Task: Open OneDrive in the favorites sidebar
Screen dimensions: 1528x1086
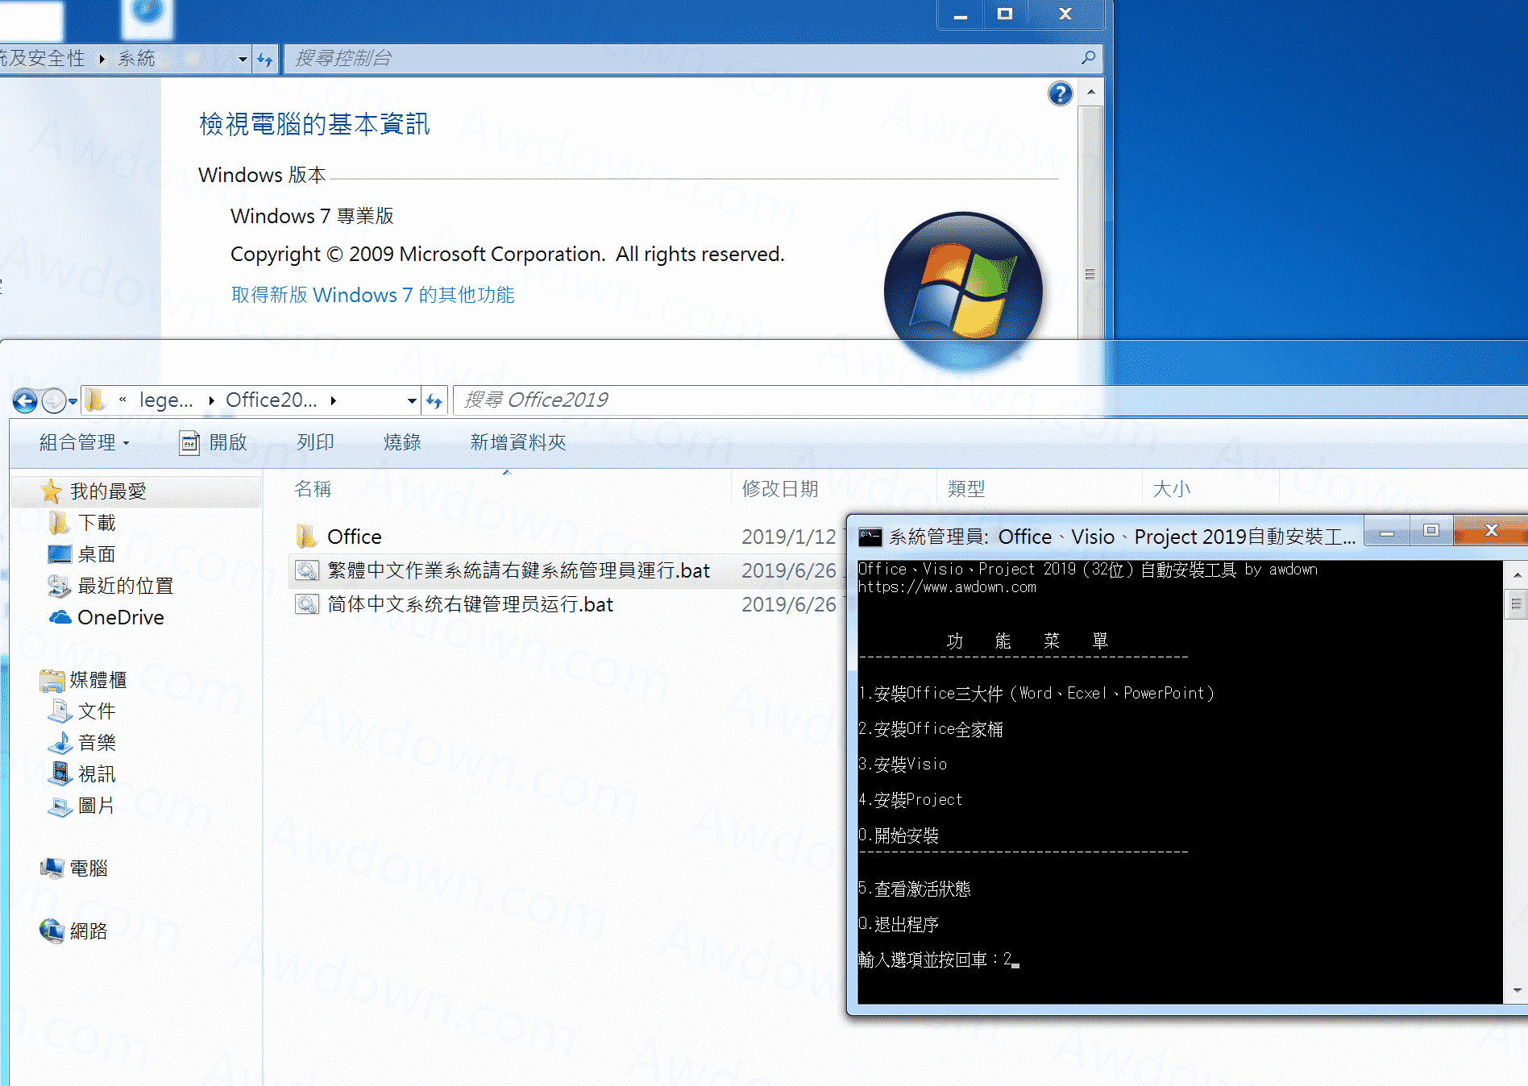Action: pos(120,617)
